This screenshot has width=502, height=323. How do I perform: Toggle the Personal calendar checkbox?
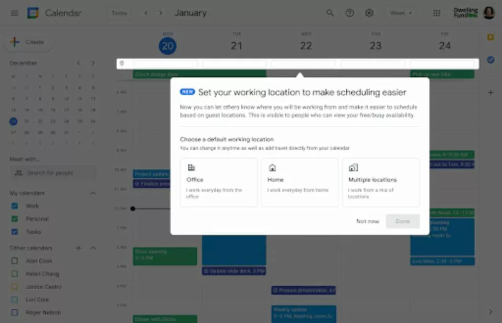click(15, 219)
